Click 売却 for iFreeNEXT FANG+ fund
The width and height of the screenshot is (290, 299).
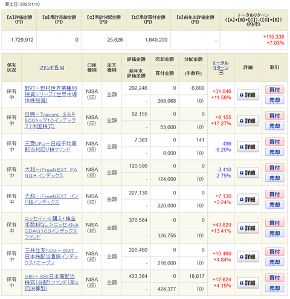(274, 178)
